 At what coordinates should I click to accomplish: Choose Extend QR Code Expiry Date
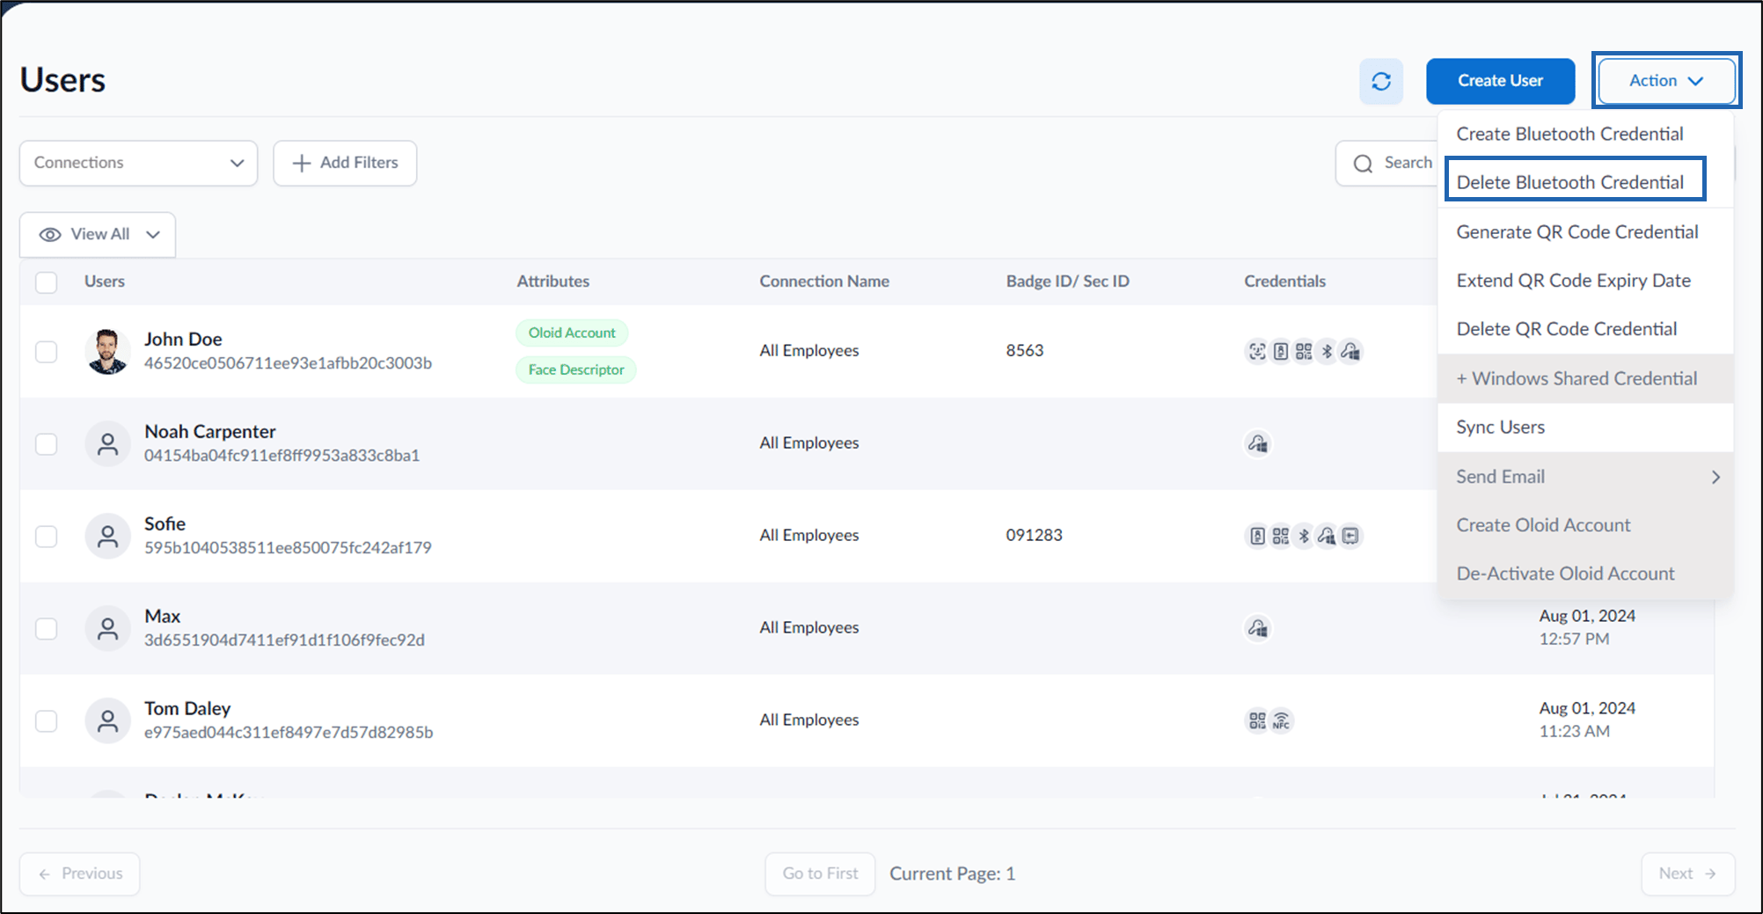click(1573, 281)
